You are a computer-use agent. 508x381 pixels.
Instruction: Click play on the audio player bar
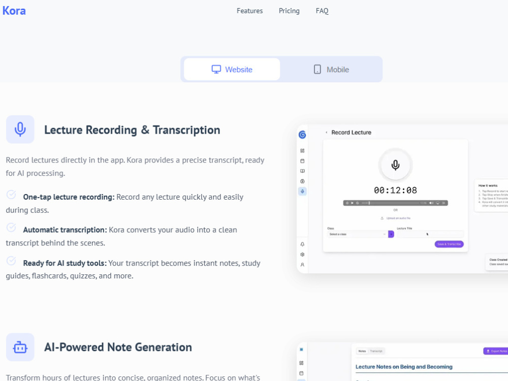pyautogui.click(x=352, y=203)
